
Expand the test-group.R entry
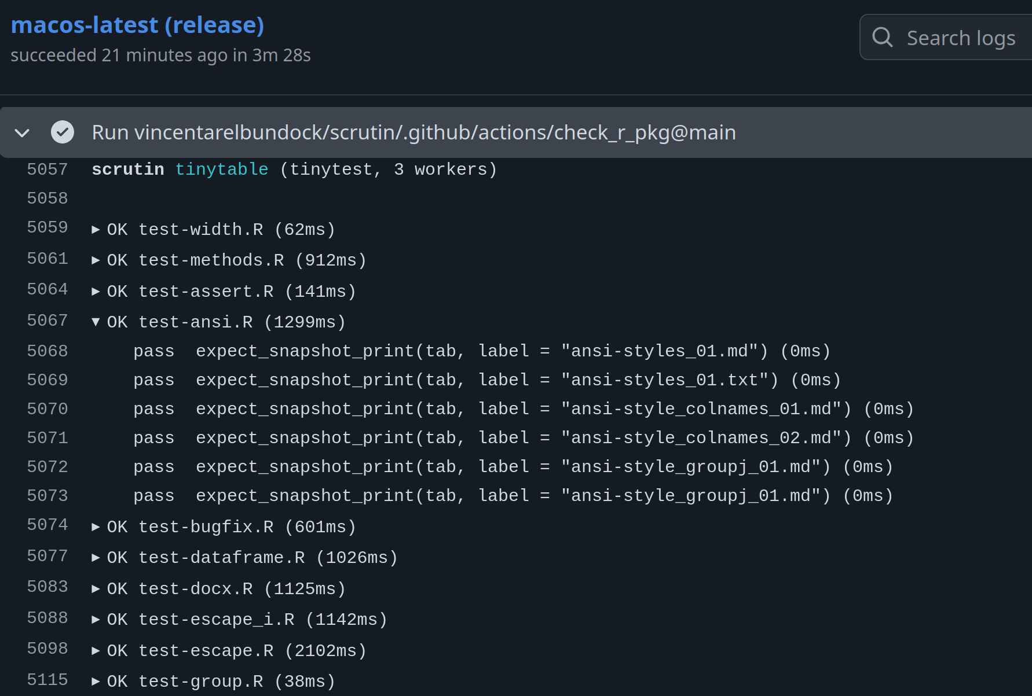pos(96,680)
